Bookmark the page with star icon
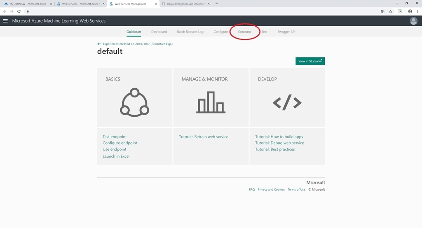 pyautogui.click(x=391, y=11)
